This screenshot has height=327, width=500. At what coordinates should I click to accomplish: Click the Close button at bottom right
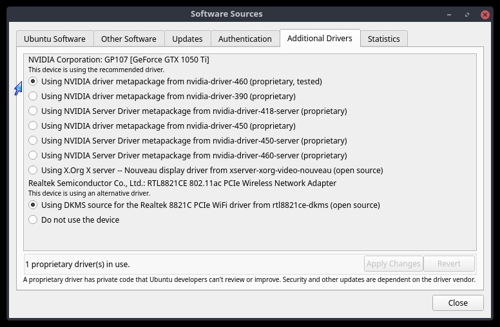458,303
